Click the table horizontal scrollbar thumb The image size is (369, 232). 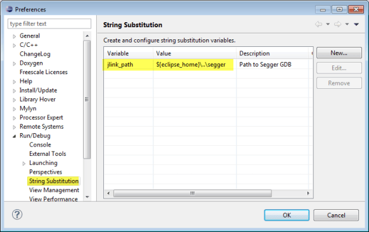tap(193, 193)
